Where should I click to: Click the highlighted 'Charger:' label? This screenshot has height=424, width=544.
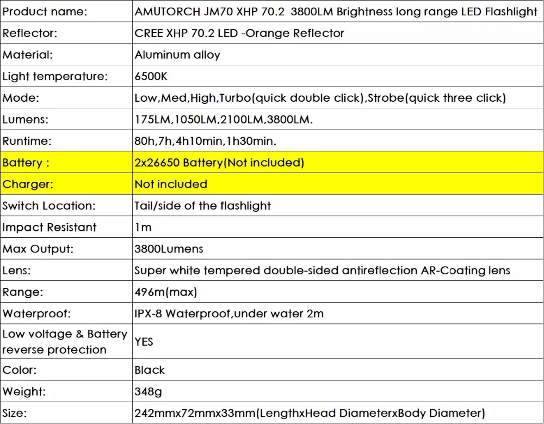click(28, 184)
